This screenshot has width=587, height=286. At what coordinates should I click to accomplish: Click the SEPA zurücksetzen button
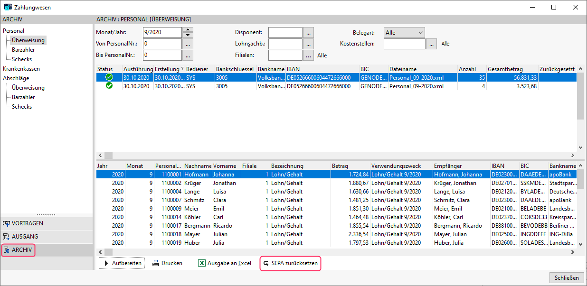[x=290, y=263]
